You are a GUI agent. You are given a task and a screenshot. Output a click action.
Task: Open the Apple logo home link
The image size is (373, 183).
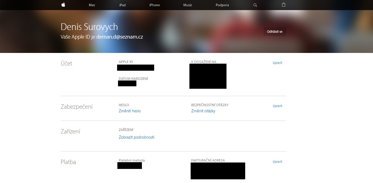click(63, 5)
